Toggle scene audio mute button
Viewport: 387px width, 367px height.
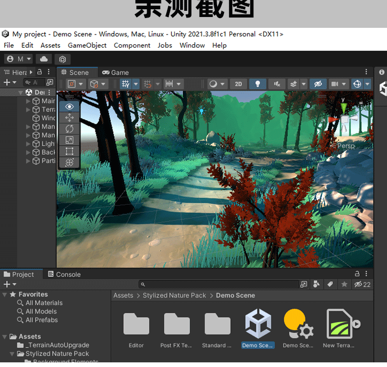277,84
